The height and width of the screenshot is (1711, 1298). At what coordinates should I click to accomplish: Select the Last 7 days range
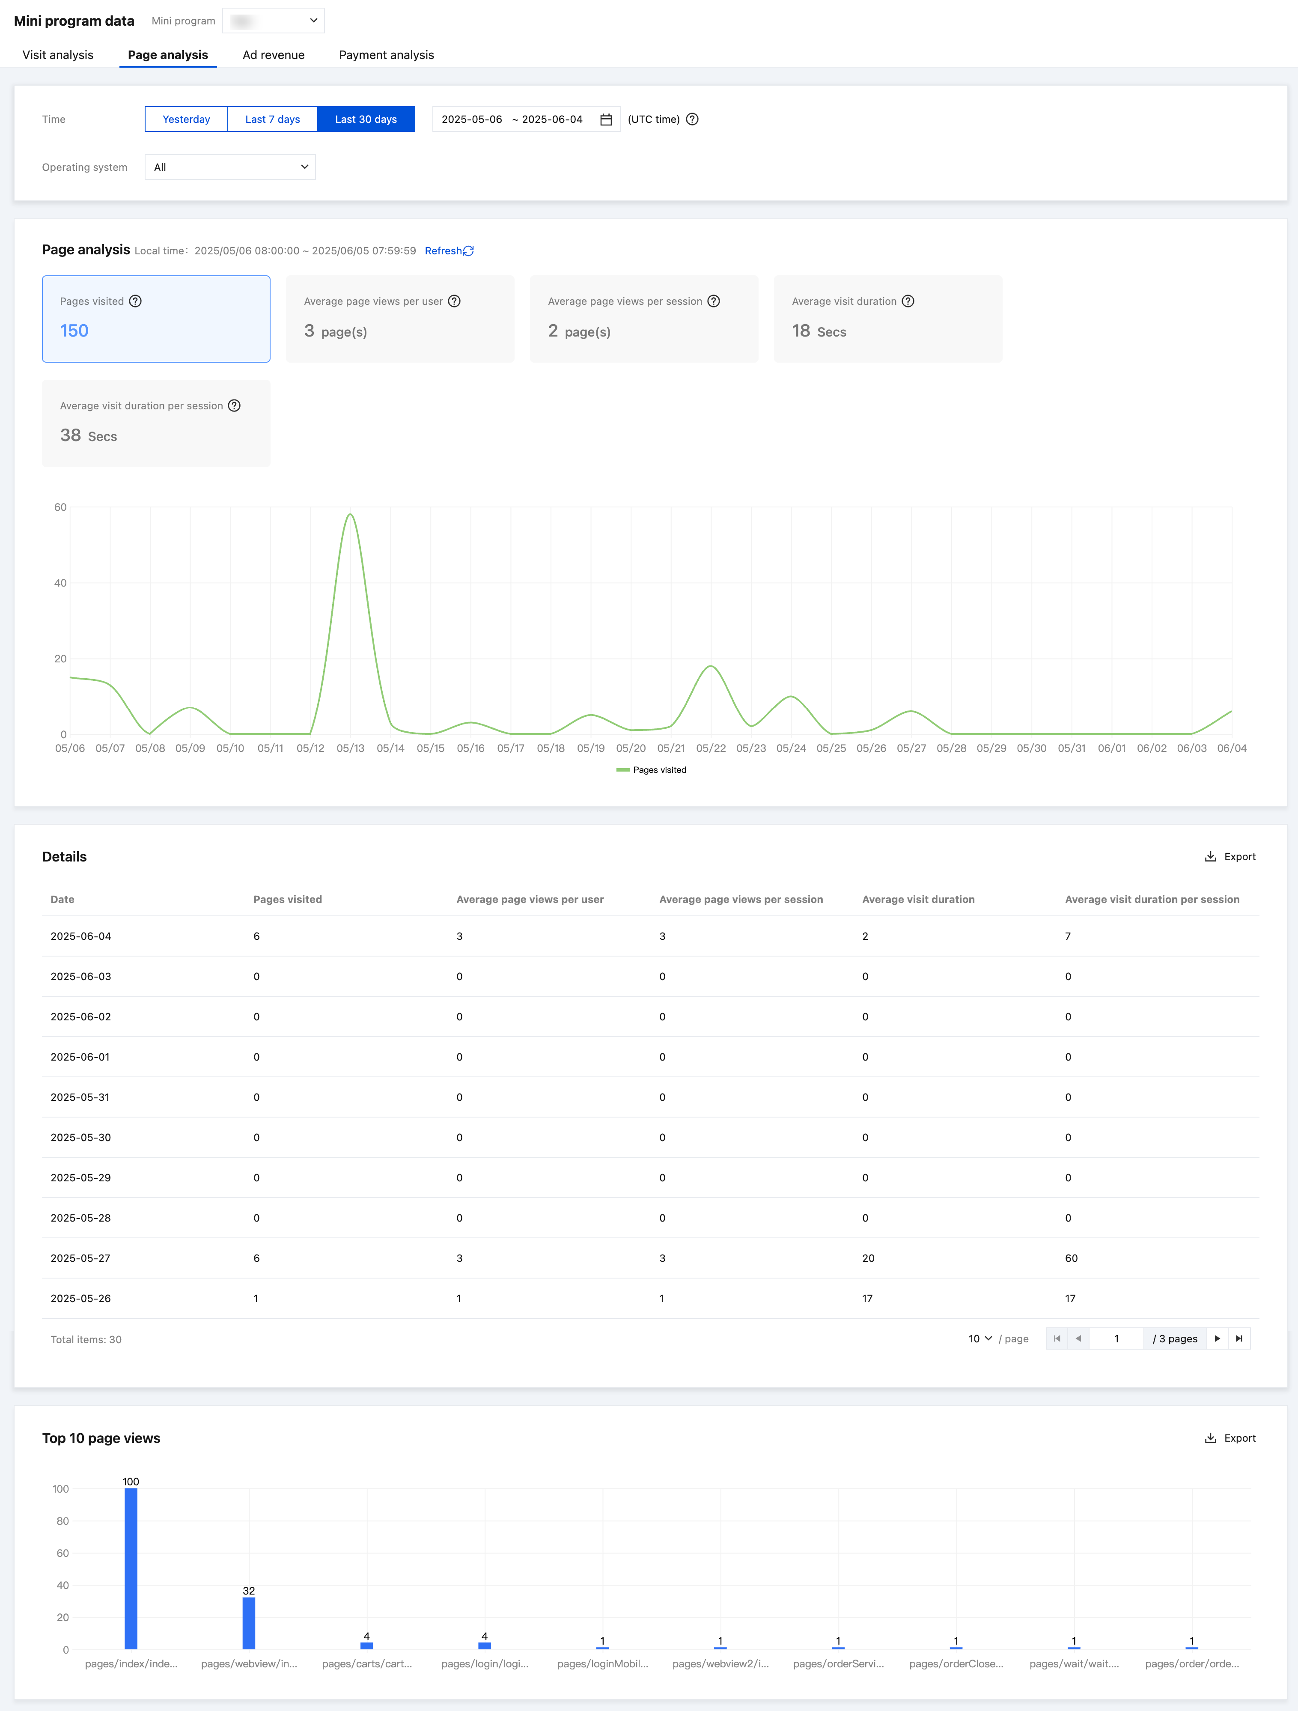272,119
